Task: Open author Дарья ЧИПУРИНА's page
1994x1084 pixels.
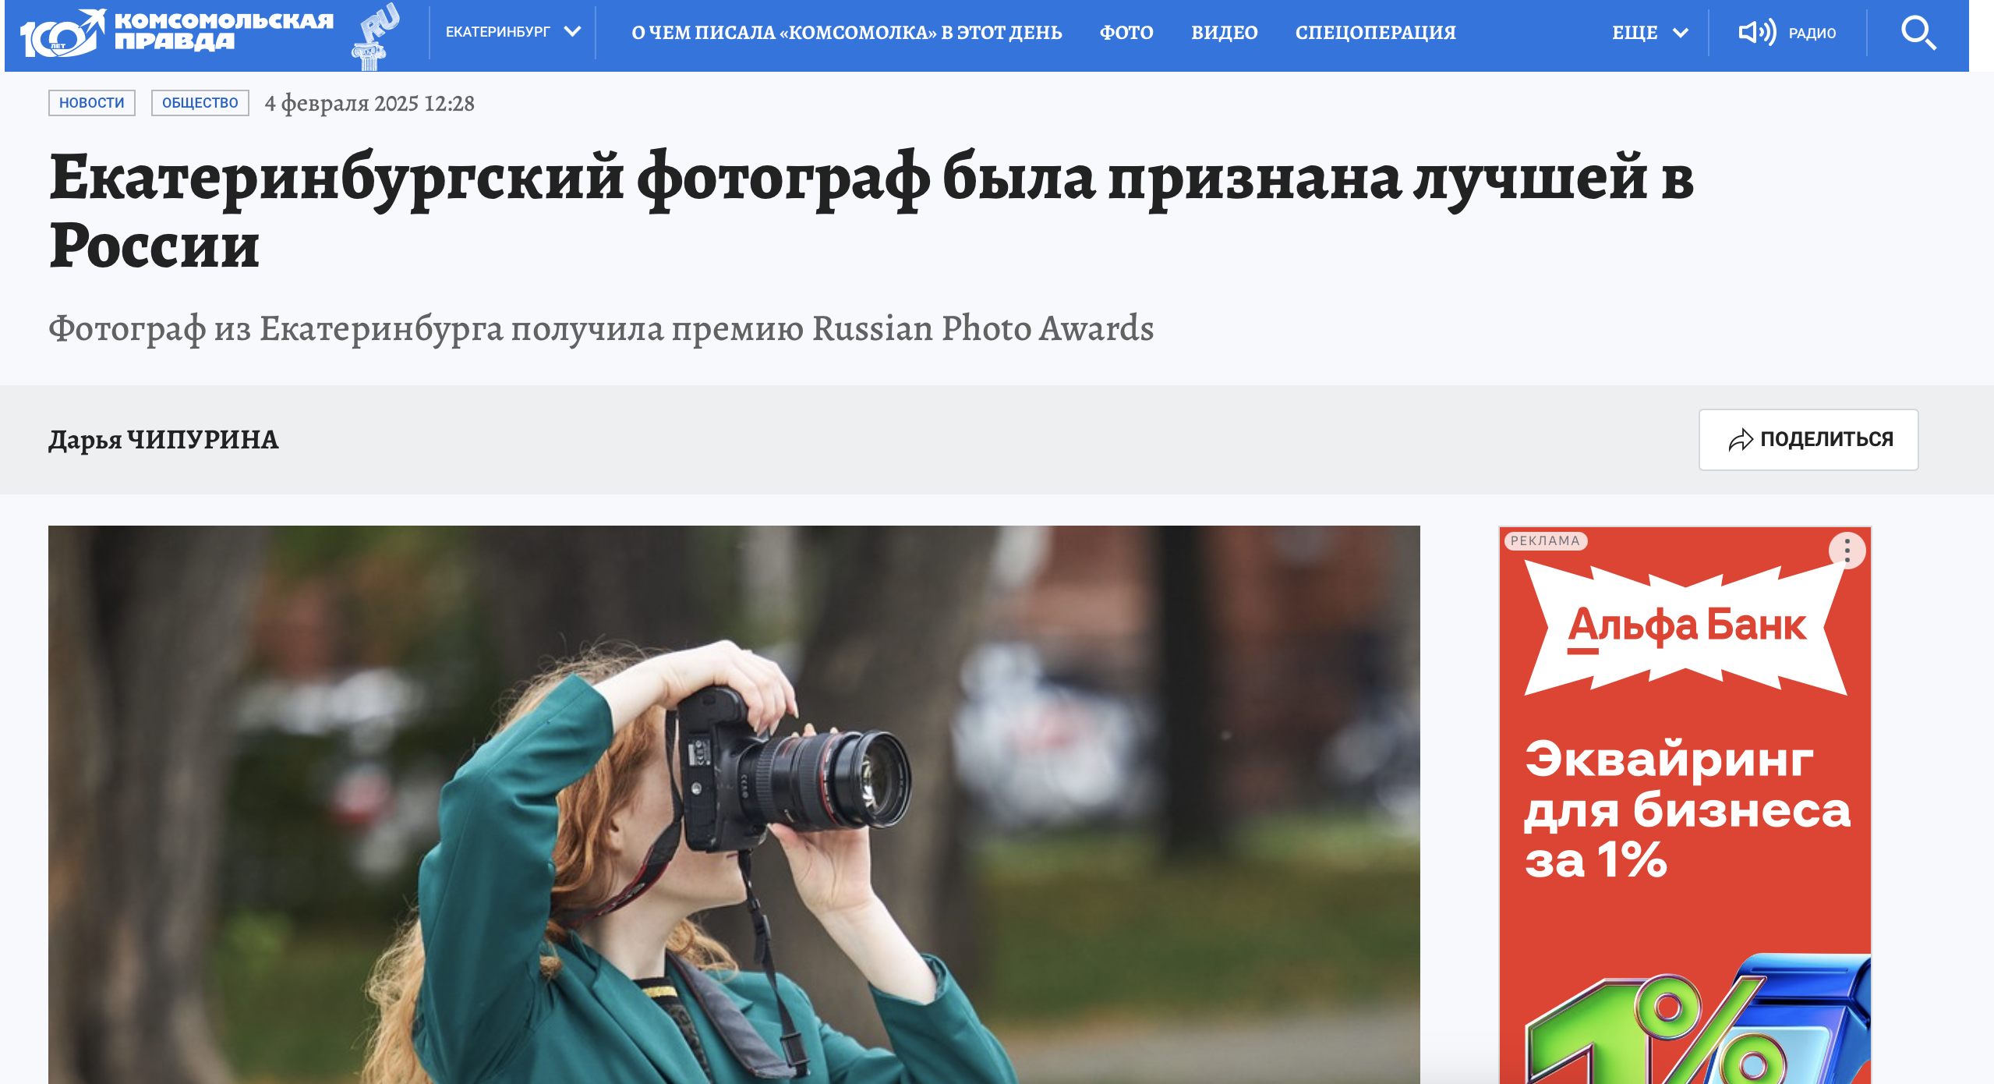Action: tap(163, 440)
